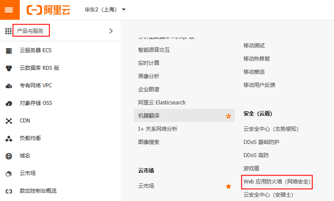Open CDN in sidebar
The height and width of the screenshot is (201, 334).
25,121
